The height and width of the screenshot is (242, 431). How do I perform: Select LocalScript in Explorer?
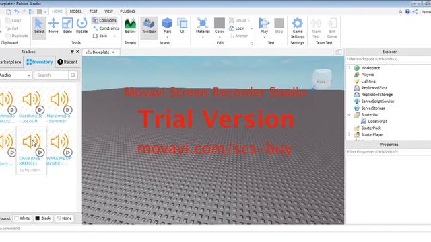pos(377,121)
